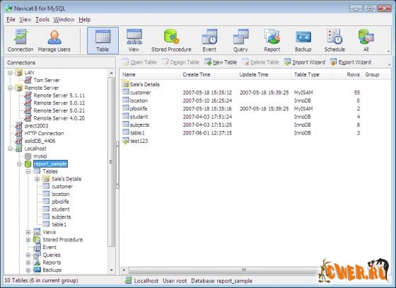
Task: Open the Report toolbar icon
Action: click(x=272, y=40)
